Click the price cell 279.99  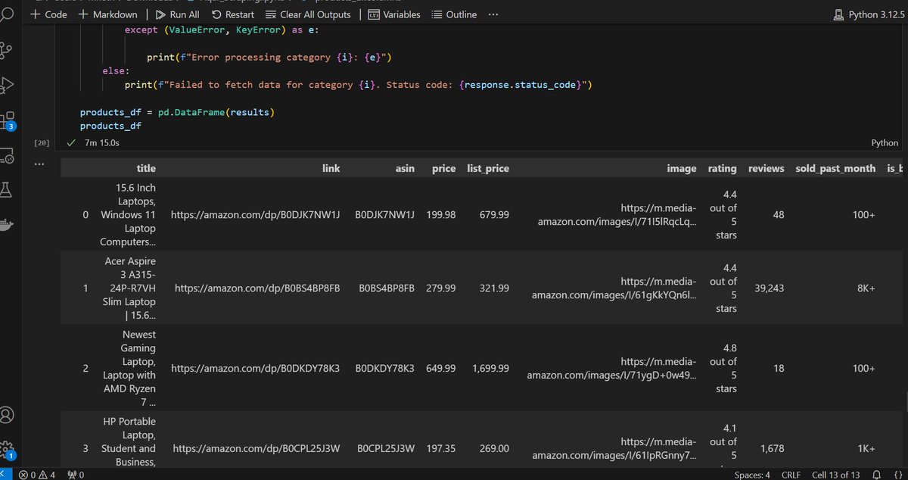tap(441, 288)
